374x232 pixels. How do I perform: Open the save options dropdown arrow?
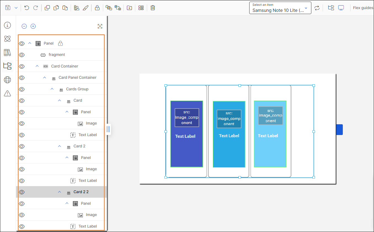(16, 8)
